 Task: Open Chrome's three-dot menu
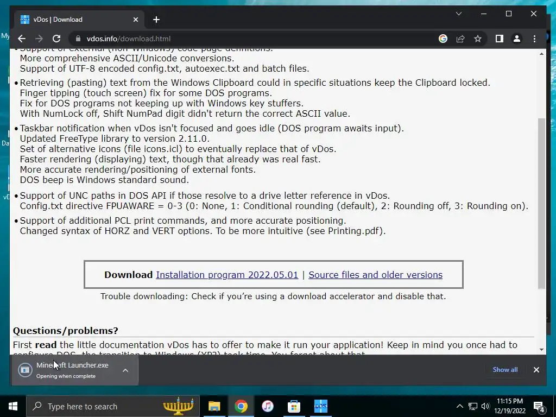[x=534, y=39]
